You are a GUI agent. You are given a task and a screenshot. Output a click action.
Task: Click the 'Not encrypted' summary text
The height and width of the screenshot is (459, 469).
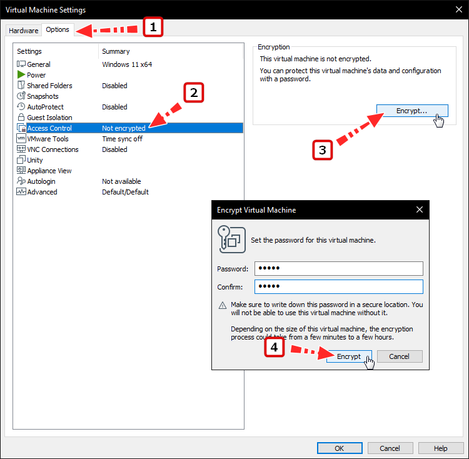click(x=124, y=128)
